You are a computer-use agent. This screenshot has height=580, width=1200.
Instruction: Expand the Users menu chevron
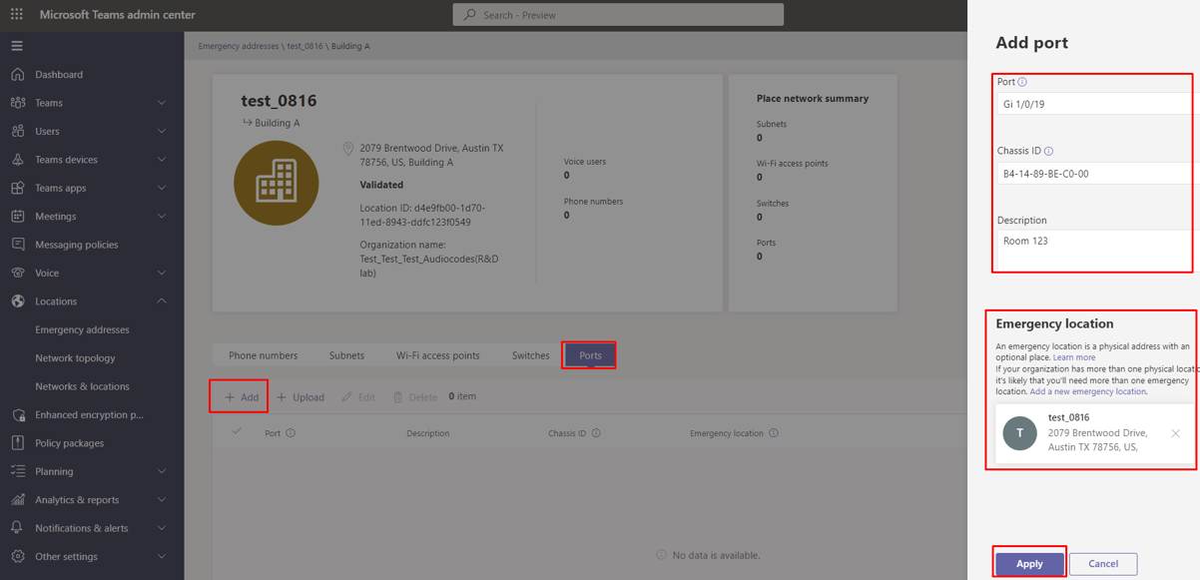coord(162,131)
